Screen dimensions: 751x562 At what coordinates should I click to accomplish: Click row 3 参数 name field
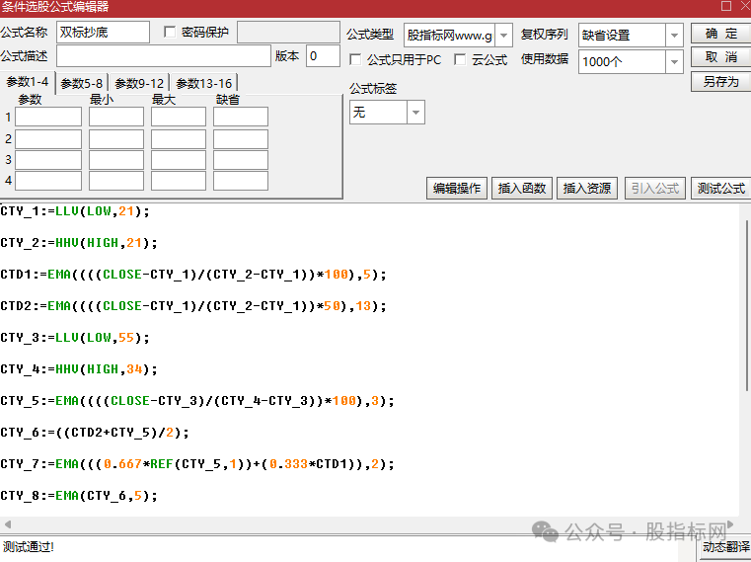tap(48, 160)
